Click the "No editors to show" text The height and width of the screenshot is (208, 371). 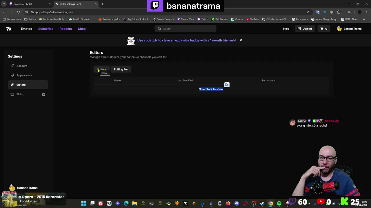coord(211,89)
